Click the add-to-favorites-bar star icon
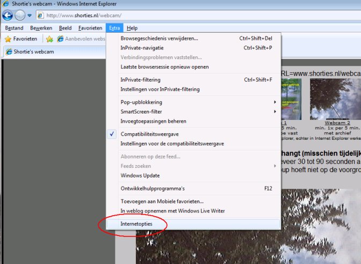 pos(49,39)
